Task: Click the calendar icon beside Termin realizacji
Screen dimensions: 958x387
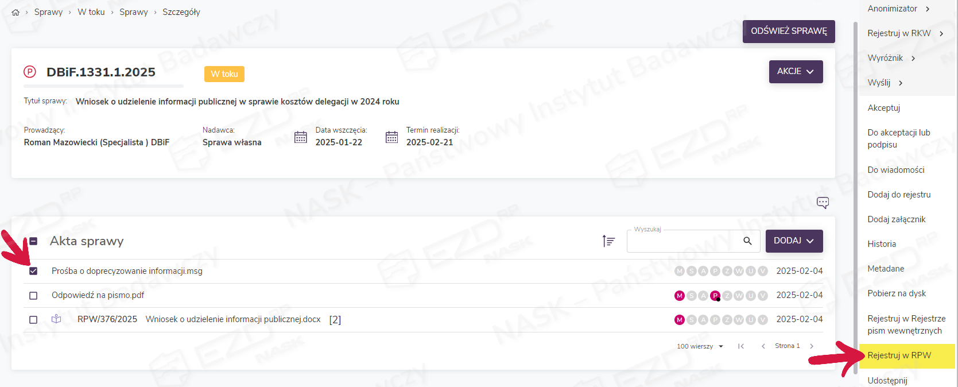Action: coord(391,137)
